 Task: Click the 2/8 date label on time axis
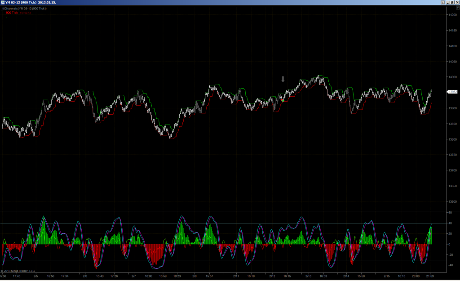(x=194, y=276)
